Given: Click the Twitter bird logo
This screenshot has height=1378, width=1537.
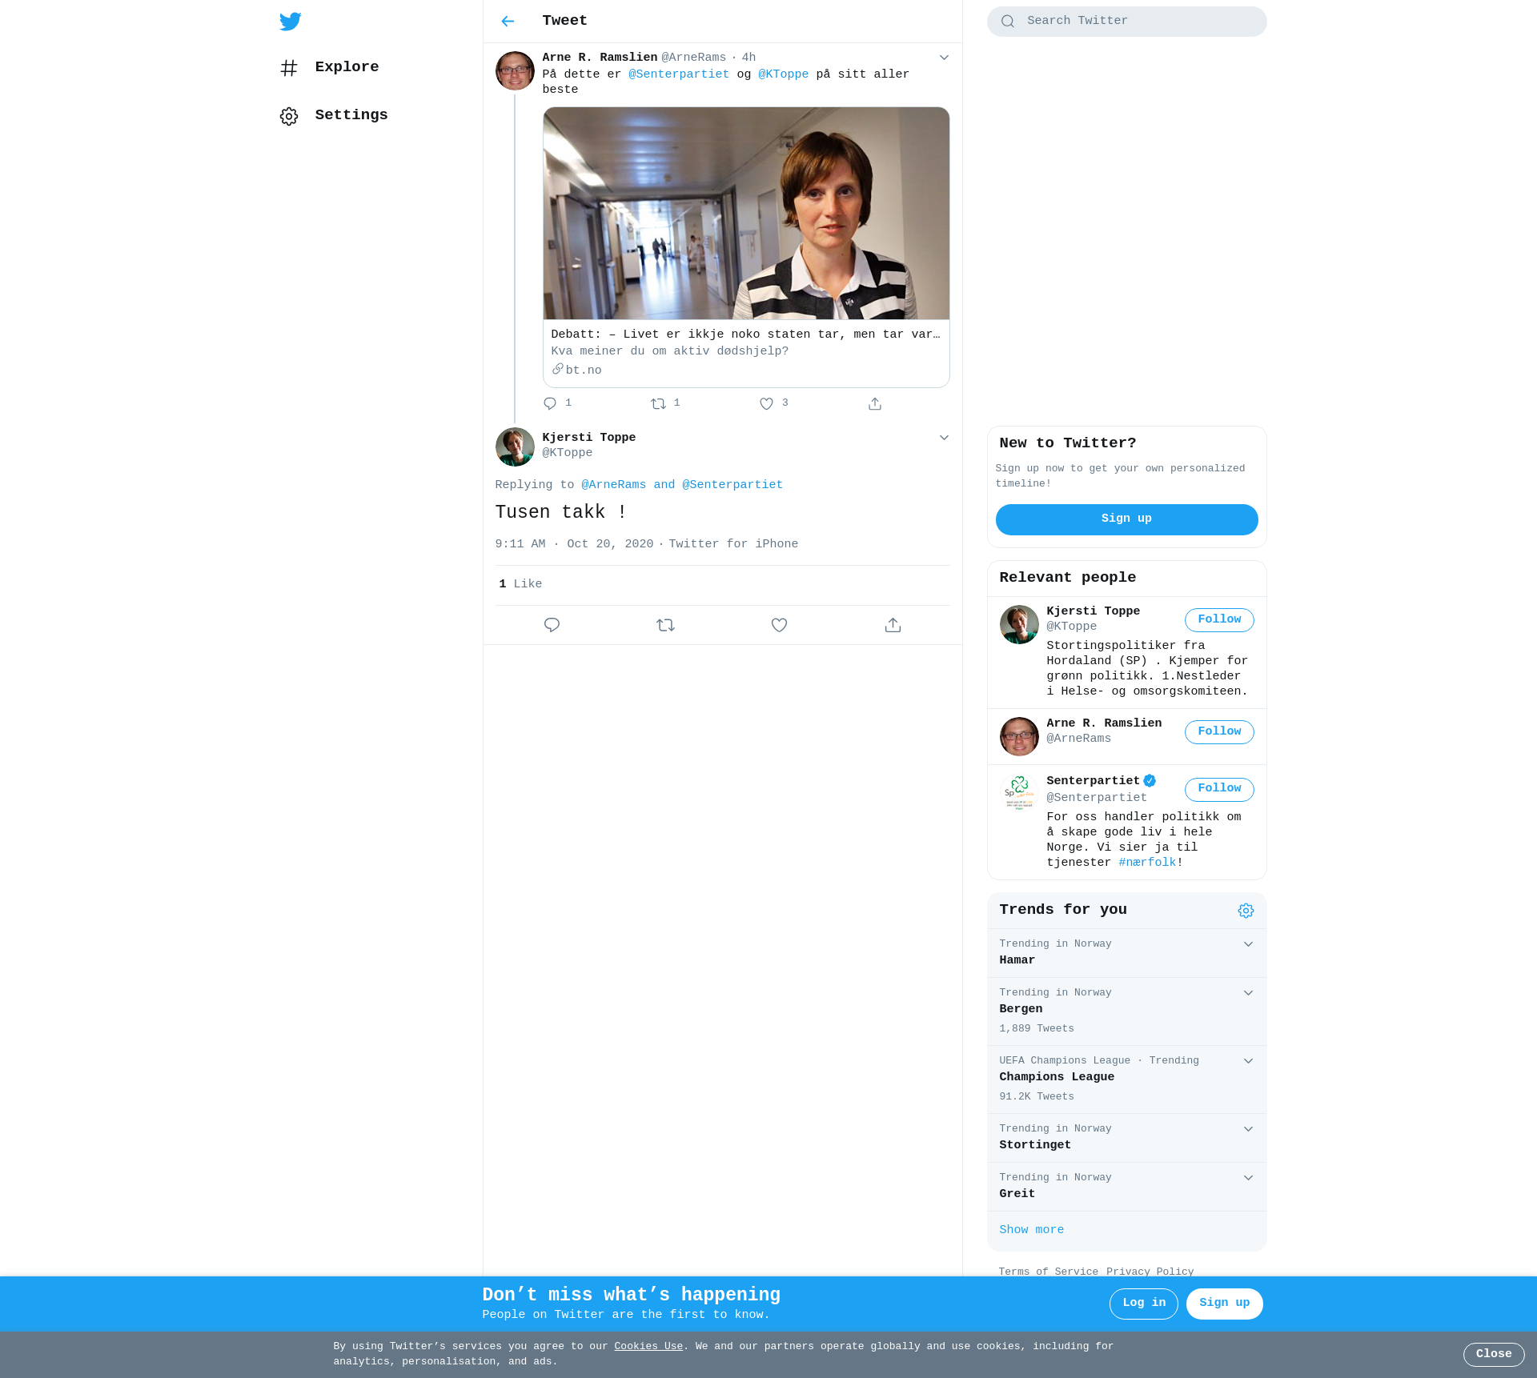Looking at the screenshot, I should click(x=290, y=22).
